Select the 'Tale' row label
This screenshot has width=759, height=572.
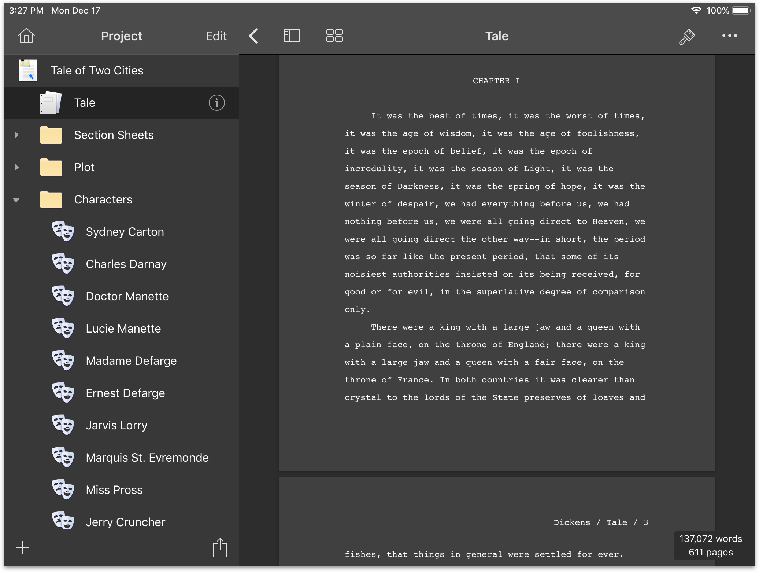(85, 103)
